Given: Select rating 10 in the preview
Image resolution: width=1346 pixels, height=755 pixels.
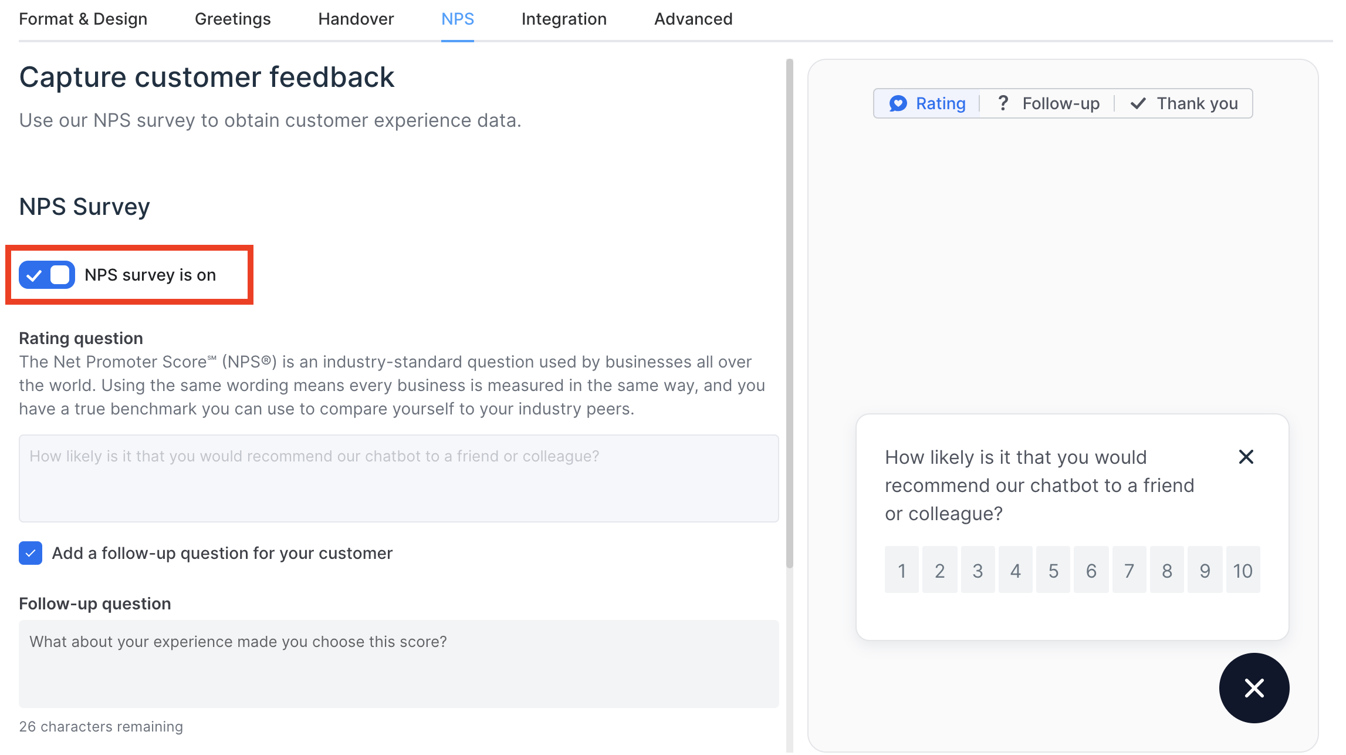Looking at the screenshot, I should [1242, 570].
